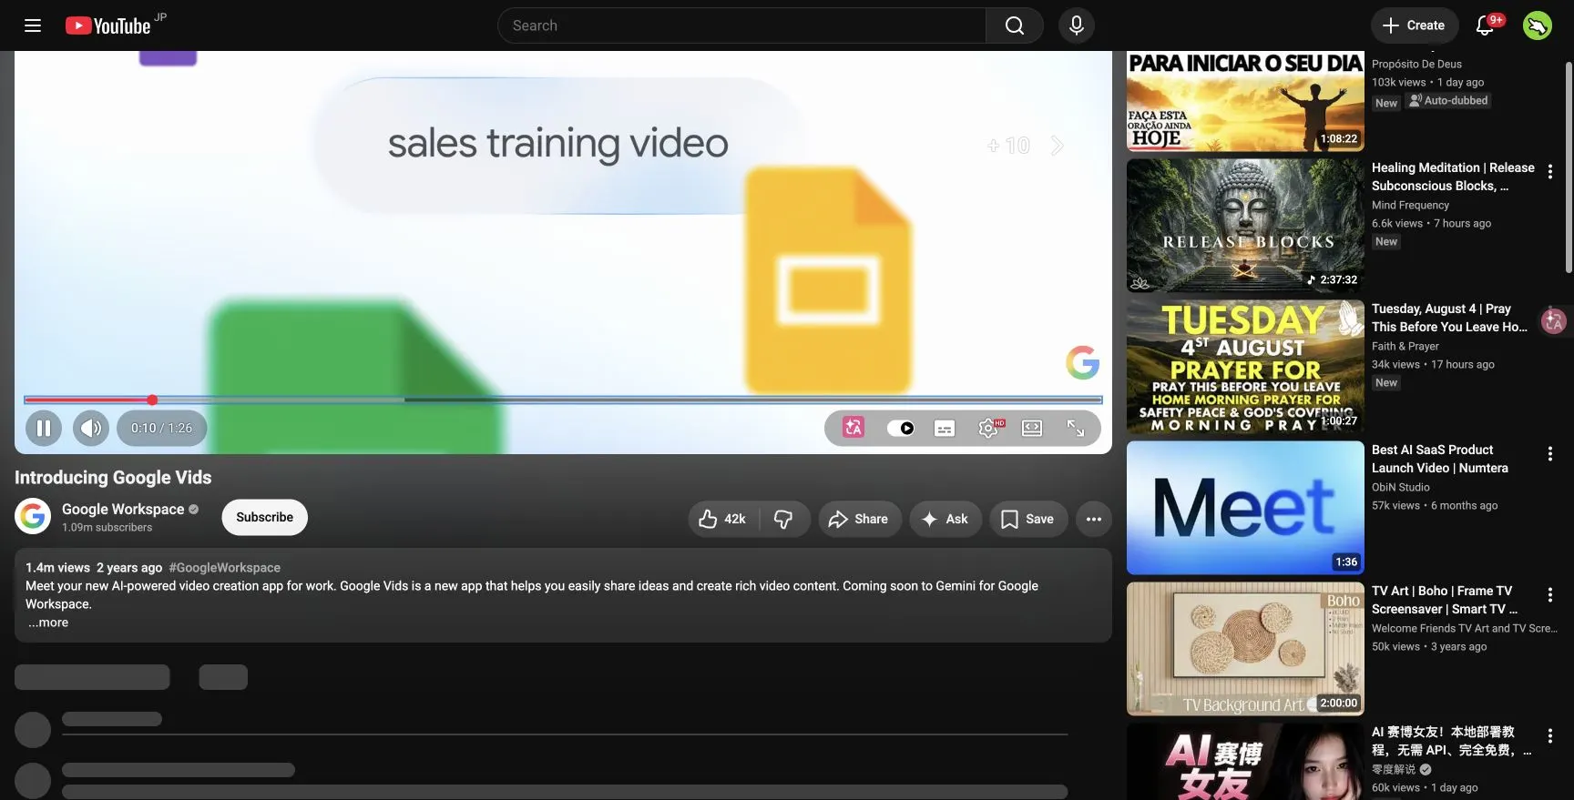Visit the Mind Frequency channel
This screenshot has width=1574, height=800.
coord(1410,206)
